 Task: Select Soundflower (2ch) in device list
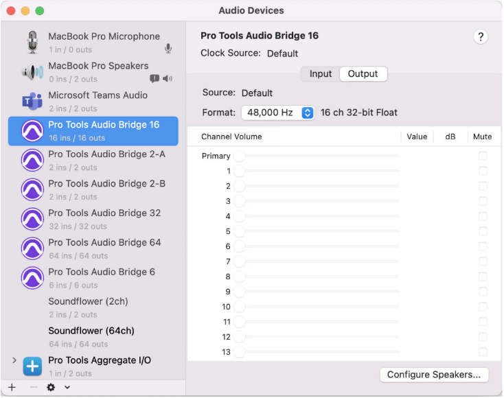(93, 307)
